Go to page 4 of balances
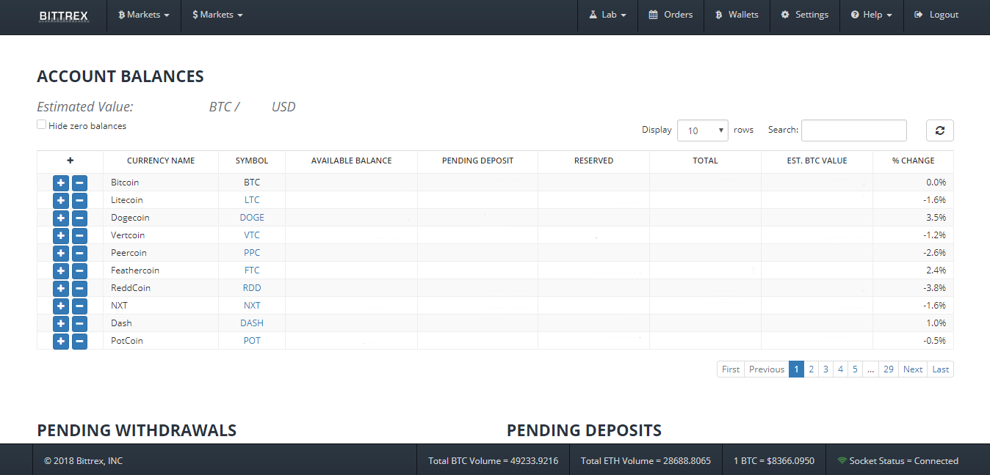Image resolution: width=990 pixels, height=475 pixels. [840, 369]
